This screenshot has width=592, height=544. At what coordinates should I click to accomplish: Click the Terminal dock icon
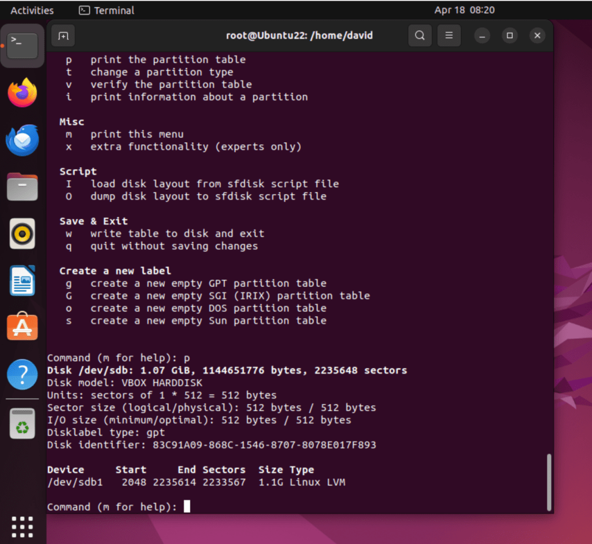click(23, 46)
